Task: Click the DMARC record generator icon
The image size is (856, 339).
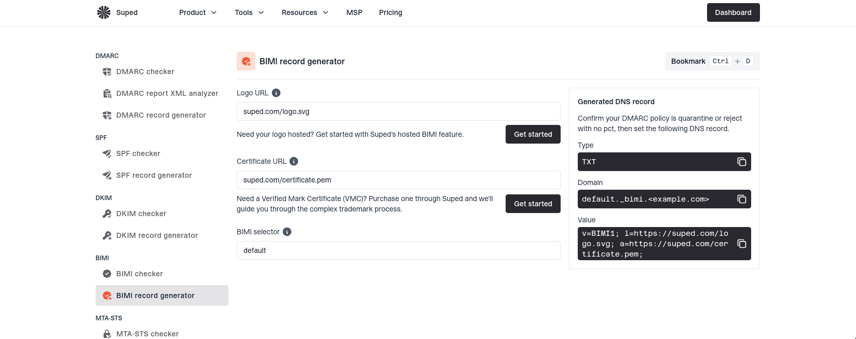Action: coord(107,115)
